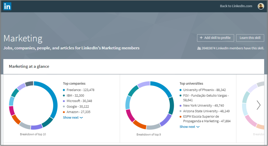Open the user profile avatar
The width and height of the screenshot is (268, 146).
click(x=261, y=6)
